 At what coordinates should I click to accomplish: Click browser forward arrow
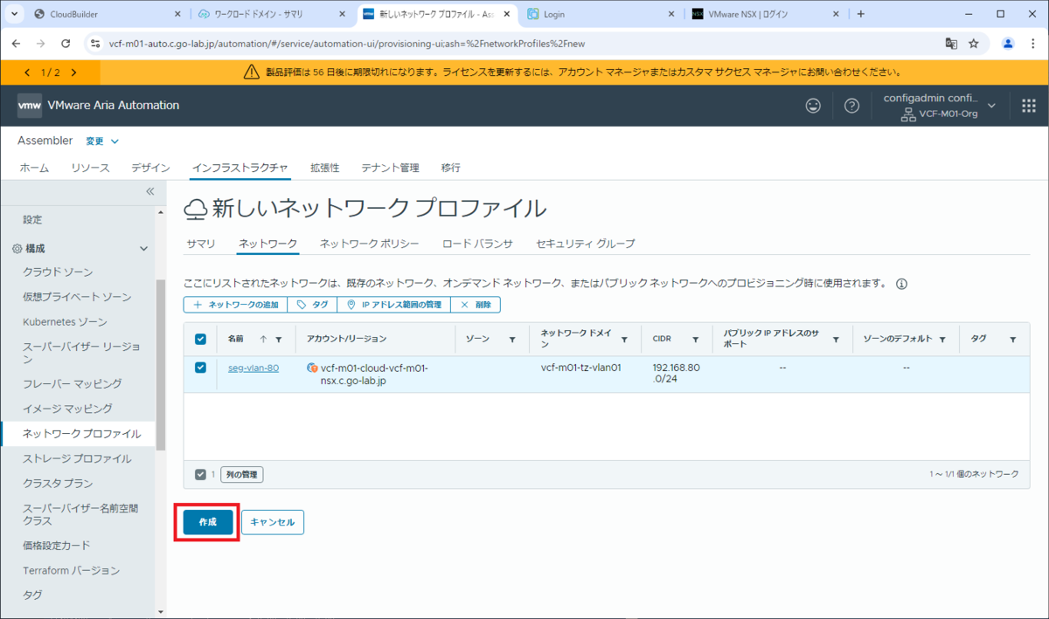pos(41,43)
